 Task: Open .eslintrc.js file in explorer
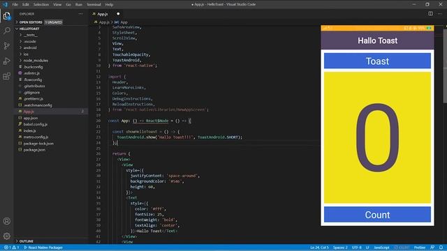coord(31,73)
